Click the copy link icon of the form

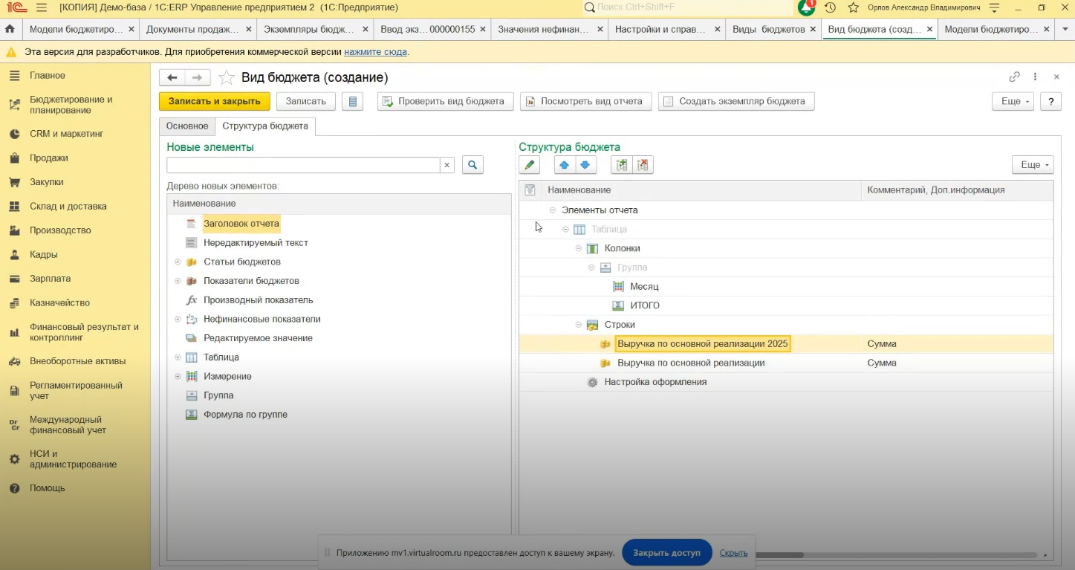pyautogui.click(x=1014, y=77)
